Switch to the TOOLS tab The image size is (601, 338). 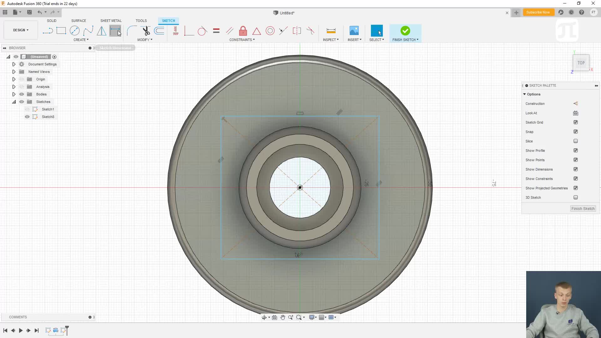pyautogui.click(x=141, y=21)
